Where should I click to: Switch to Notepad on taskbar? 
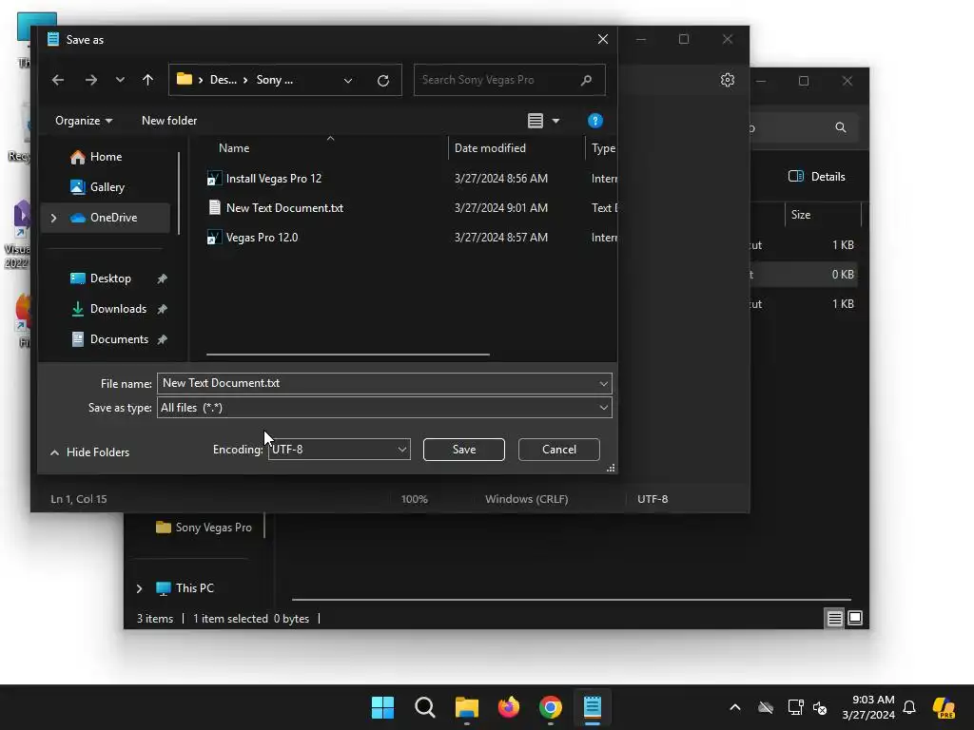tap(593, 707)
